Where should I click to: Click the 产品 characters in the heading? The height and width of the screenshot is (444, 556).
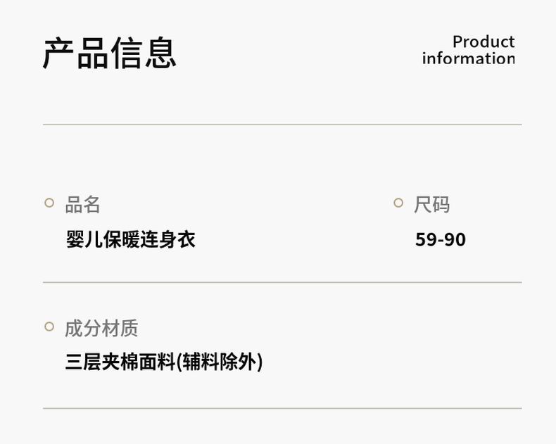tap(76, 53)
